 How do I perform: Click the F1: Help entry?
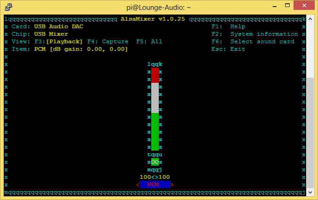click(x=228, y=26)
